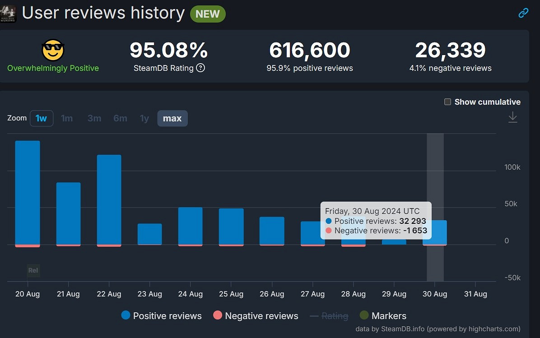Image resolution: width=540 pixels, height=338 pixels.
Task: Click the permalink chain icon
Action: tap(523, 13)
